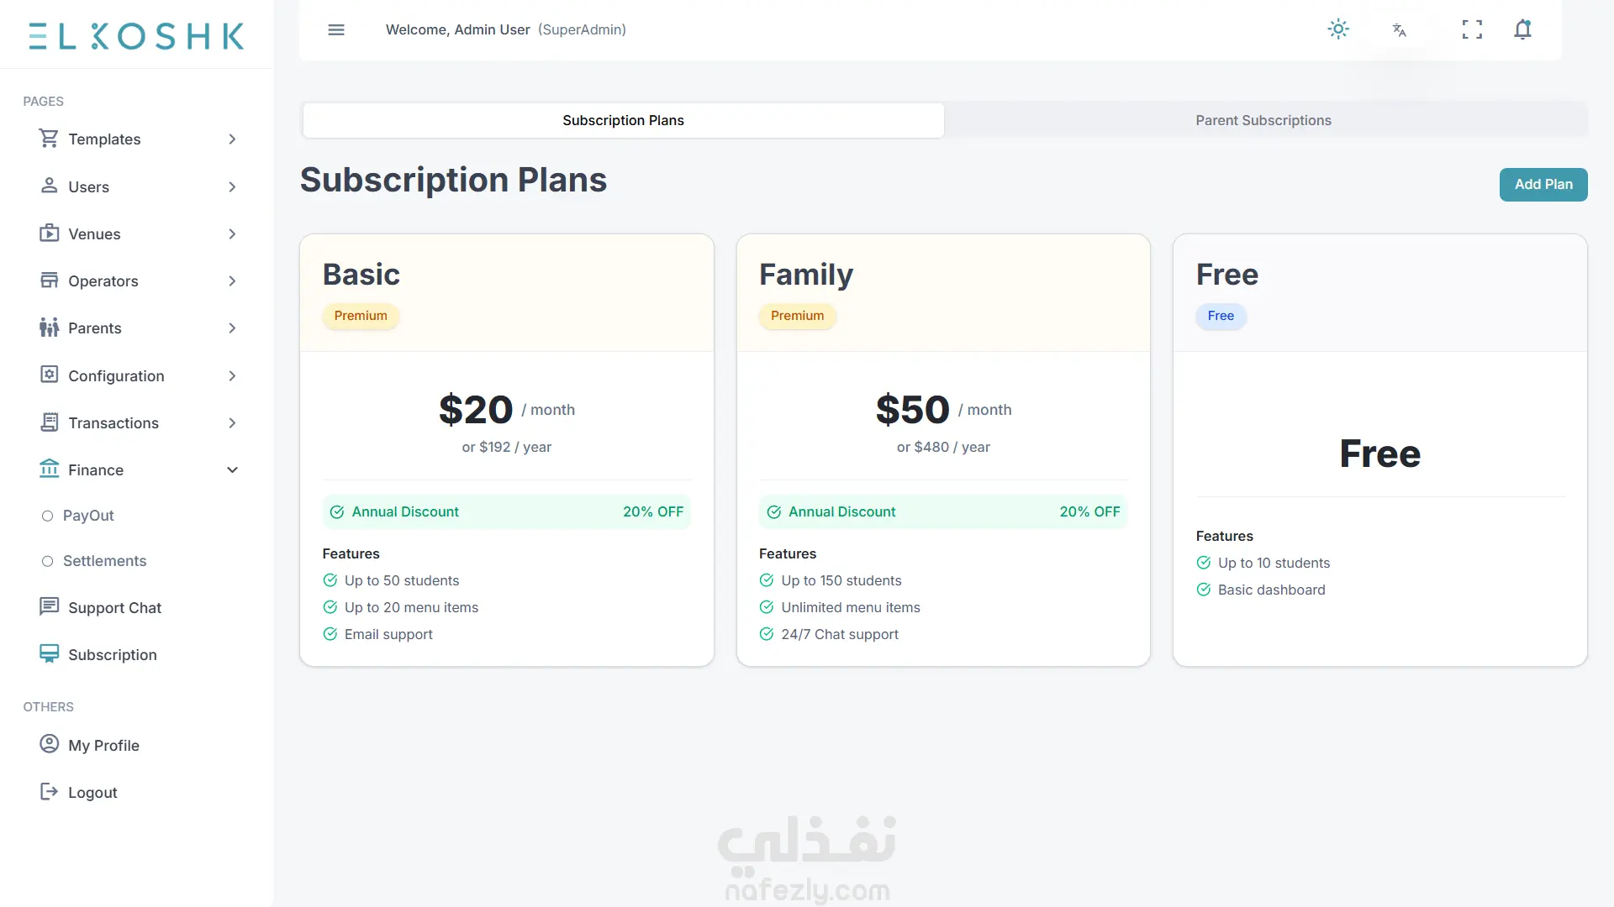Open Subscription from sidebar icon

point(50,653)
